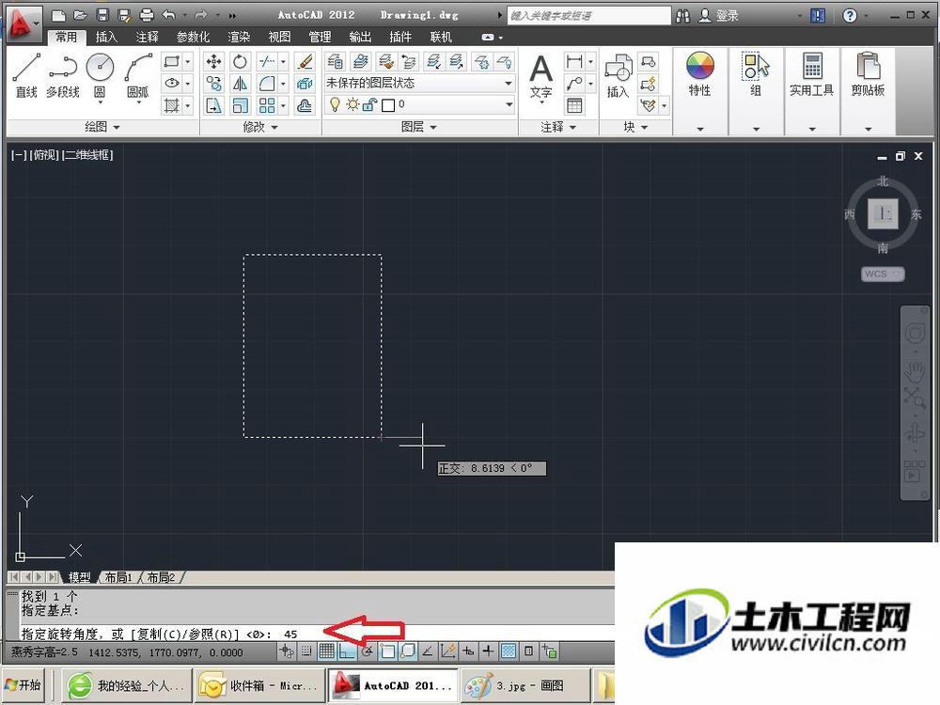Select the Line (直线) tool
This screenshot has width=940, height=705.
point(26,74)
